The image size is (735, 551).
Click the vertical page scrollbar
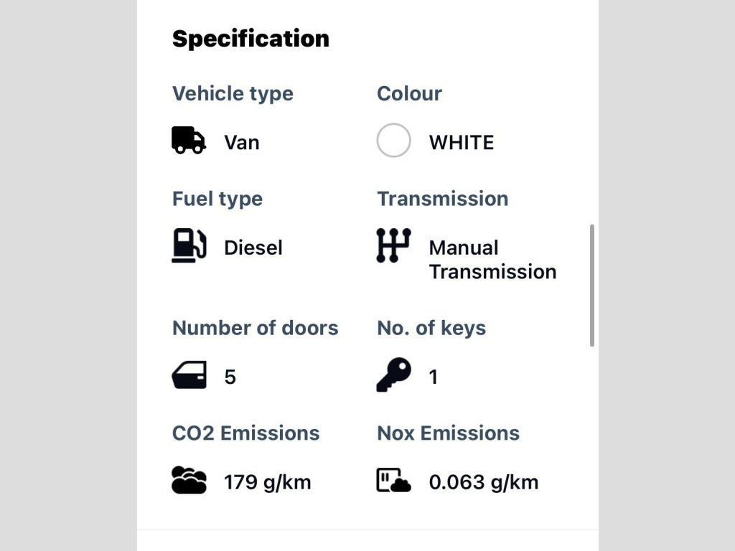click(592, 286)
